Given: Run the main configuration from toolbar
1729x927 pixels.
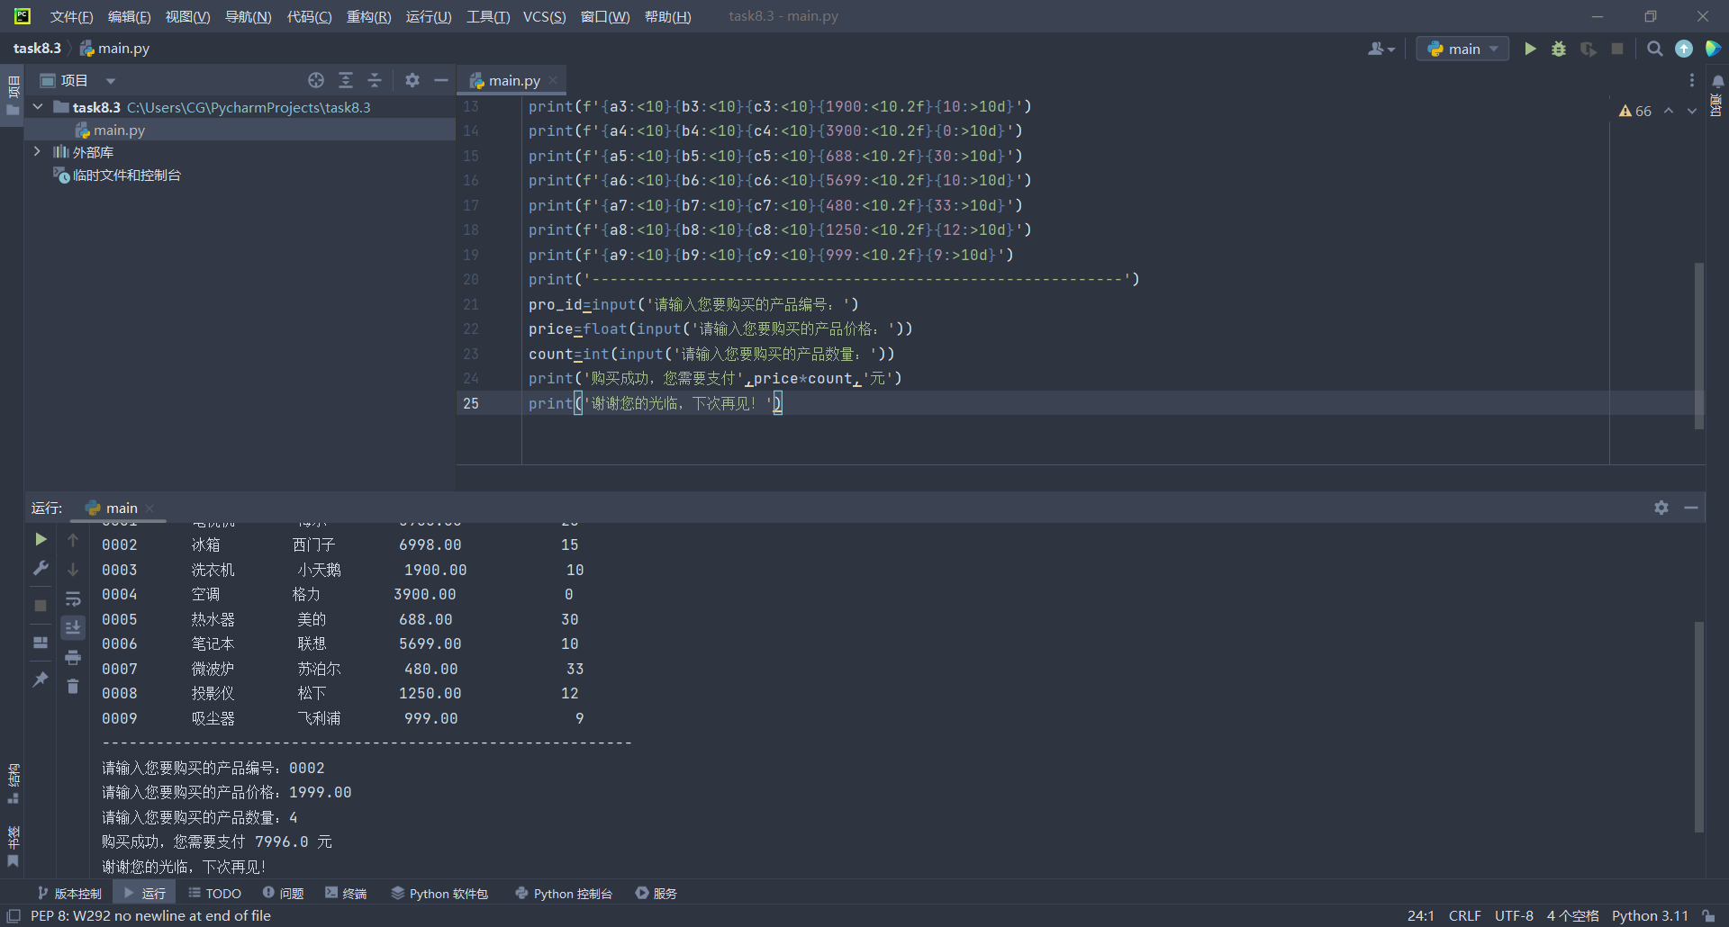Looking at the screenshot, I should coord(1530,49).
